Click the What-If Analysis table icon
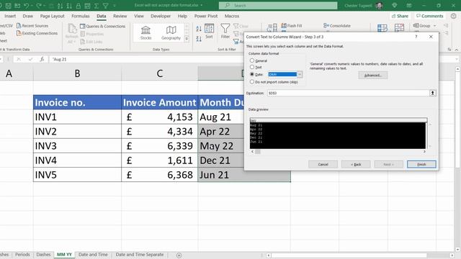This screenshot has width=461, height=259. tap(382, 28)
